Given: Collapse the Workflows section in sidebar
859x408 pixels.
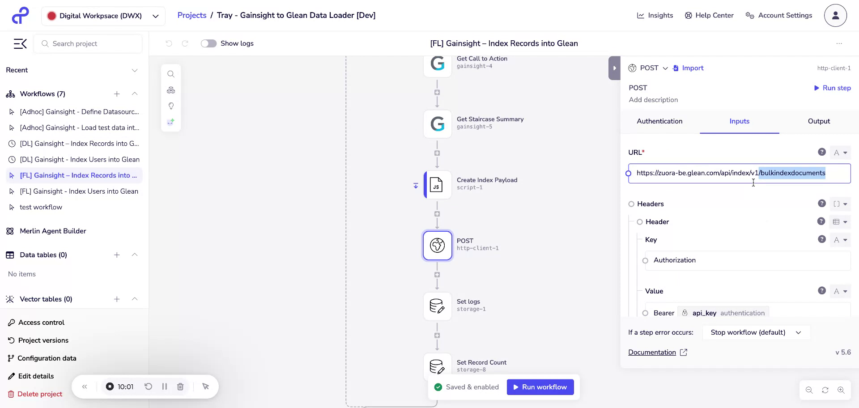Looking at the screenshot, I should click(x=135, y=94).
